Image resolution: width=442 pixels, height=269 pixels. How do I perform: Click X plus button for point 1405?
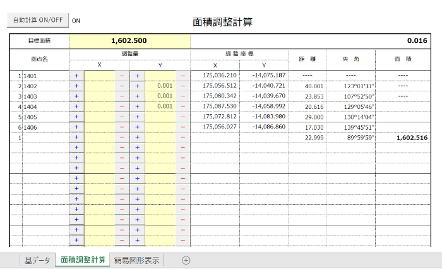tap(76, 117)
